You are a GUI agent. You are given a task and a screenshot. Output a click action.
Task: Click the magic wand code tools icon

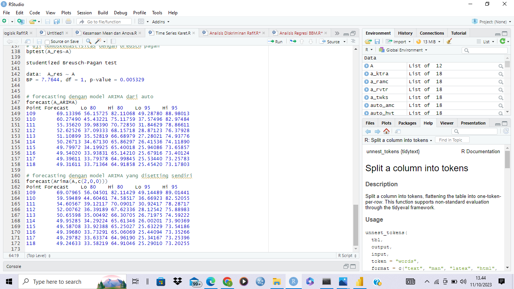[99, 41]
